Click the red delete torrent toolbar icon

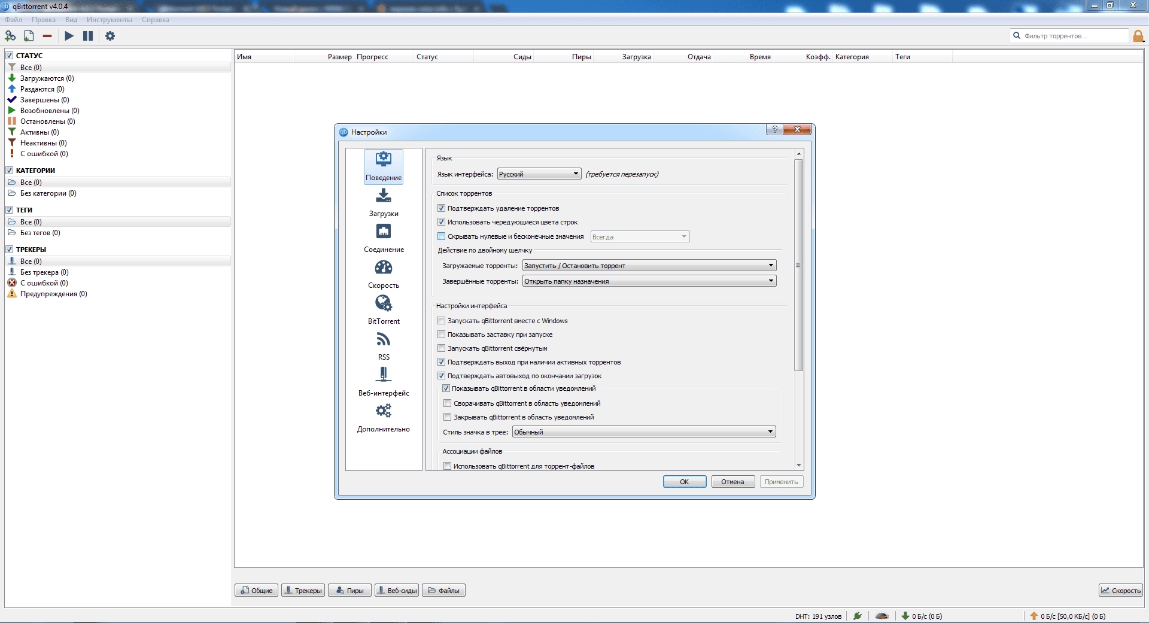pyautogui.click(x=47, y=36)
